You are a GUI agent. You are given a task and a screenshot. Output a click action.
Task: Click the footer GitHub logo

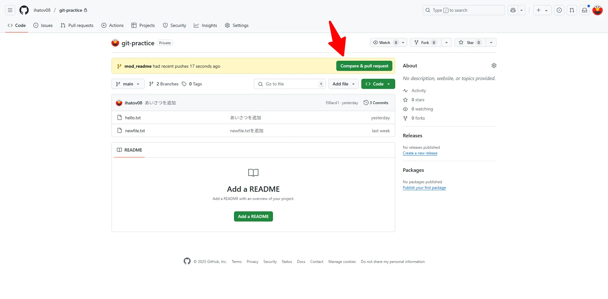(x=187, y=261)
